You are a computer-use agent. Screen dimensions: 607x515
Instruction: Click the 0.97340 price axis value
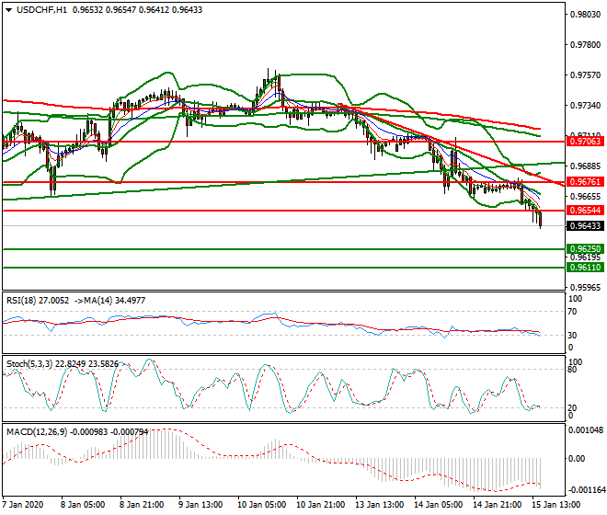tap(585, 106)
